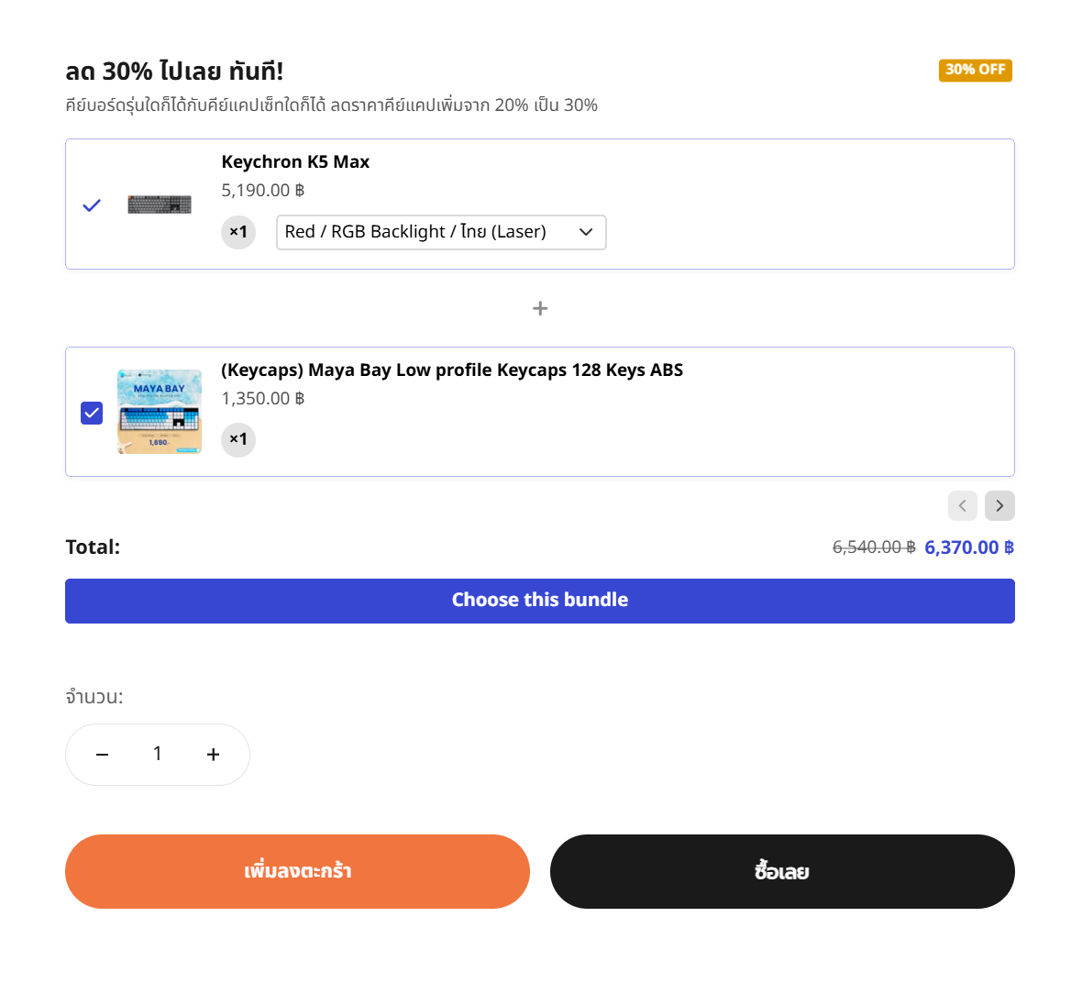Click the orange เพิ่มลงตะกร้า add-to-cart button
Image resolution: width=1082 pixels, height=983 pixels.
pyautogui.click(x=297, y=871)
